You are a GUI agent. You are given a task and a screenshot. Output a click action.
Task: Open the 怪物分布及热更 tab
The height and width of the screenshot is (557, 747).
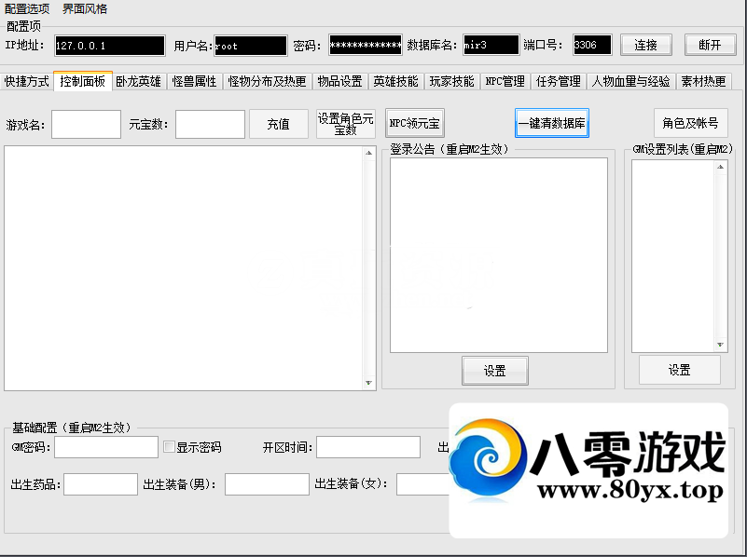pyautogui.click(x=268, y=81)
